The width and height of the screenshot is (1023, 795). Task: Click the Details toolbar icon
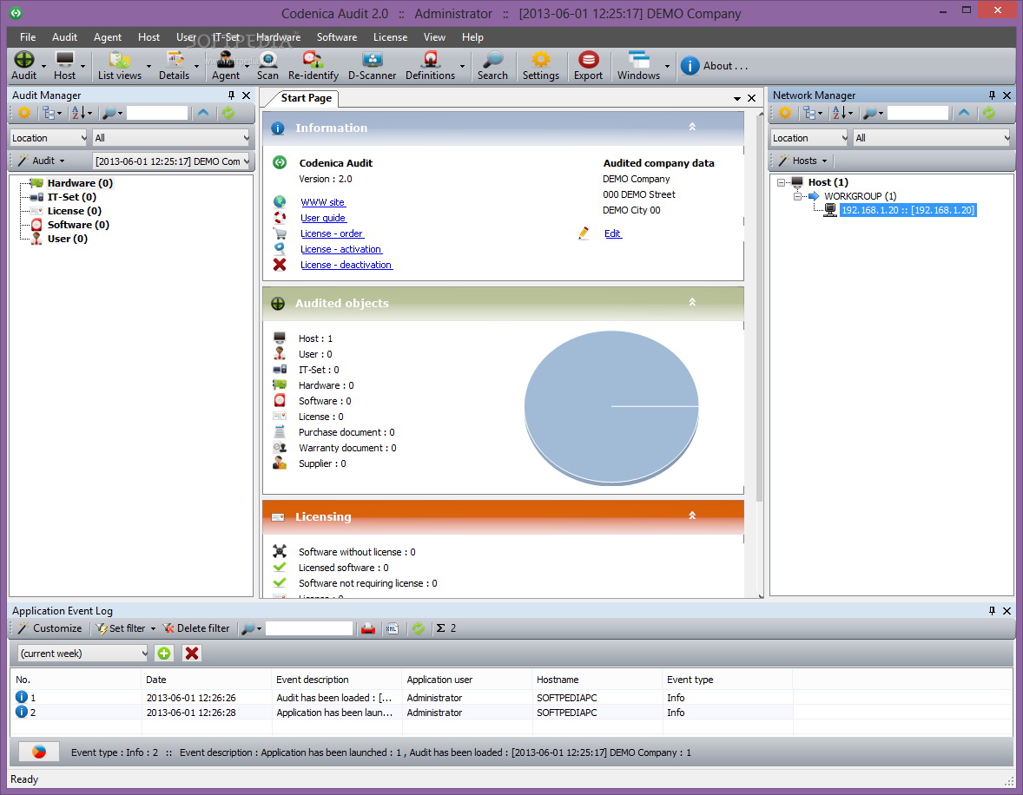pyautogui.click(x=175, y=65)
